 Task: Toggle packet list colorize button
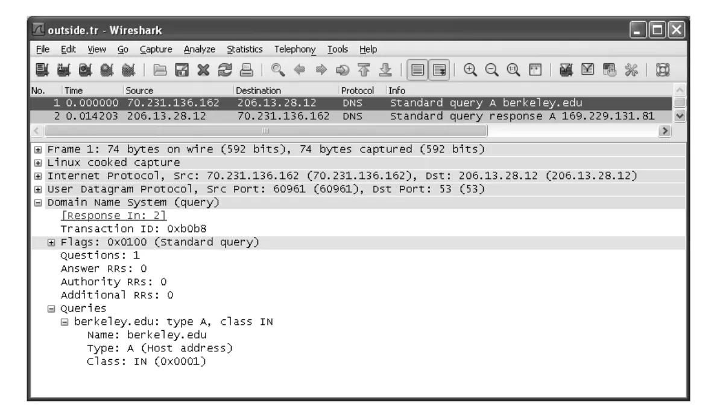coord(417,70)
